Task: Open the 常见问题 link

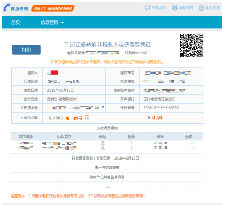Action: click(212, 8)
